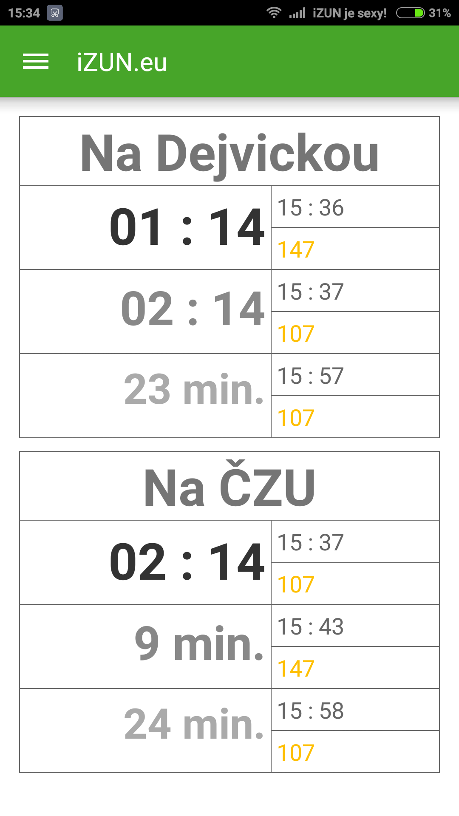Tap the 31% battery percentage text
459x816 pixels.
[x=439, y=13]
